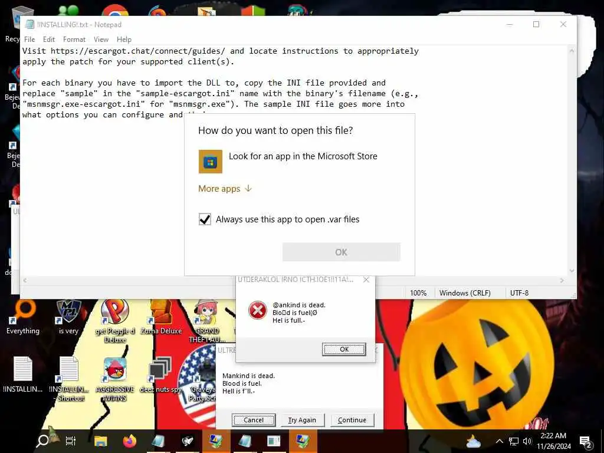Open the Everything search desktop shortcut

[23, 317]
